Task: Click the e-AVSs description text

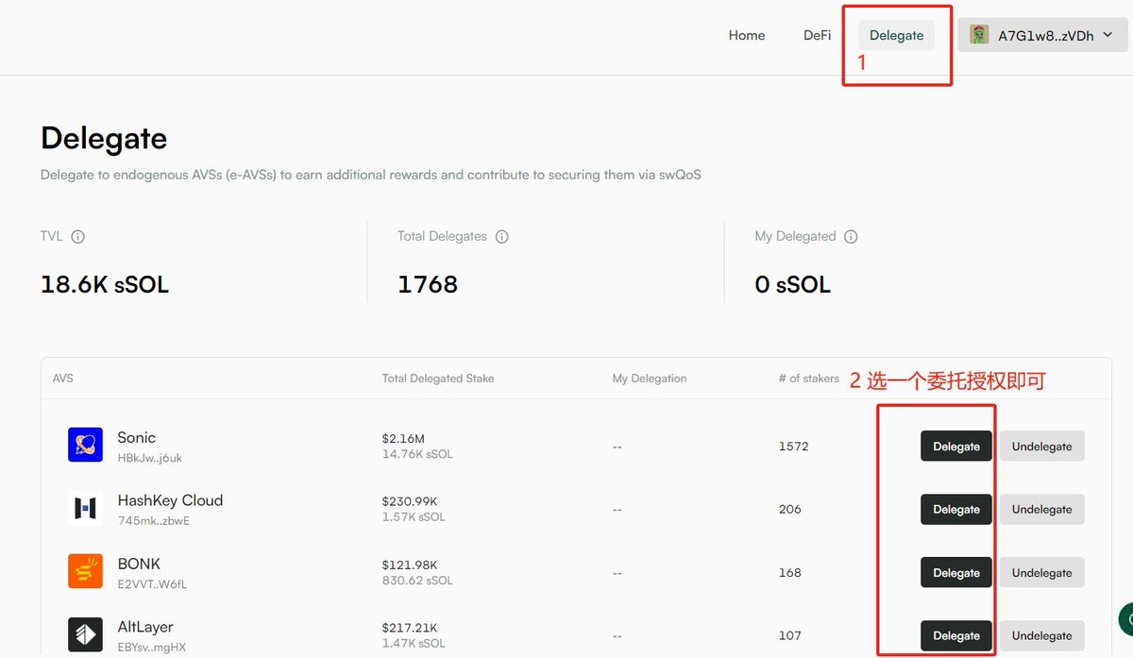Action: tap(371, 175)
